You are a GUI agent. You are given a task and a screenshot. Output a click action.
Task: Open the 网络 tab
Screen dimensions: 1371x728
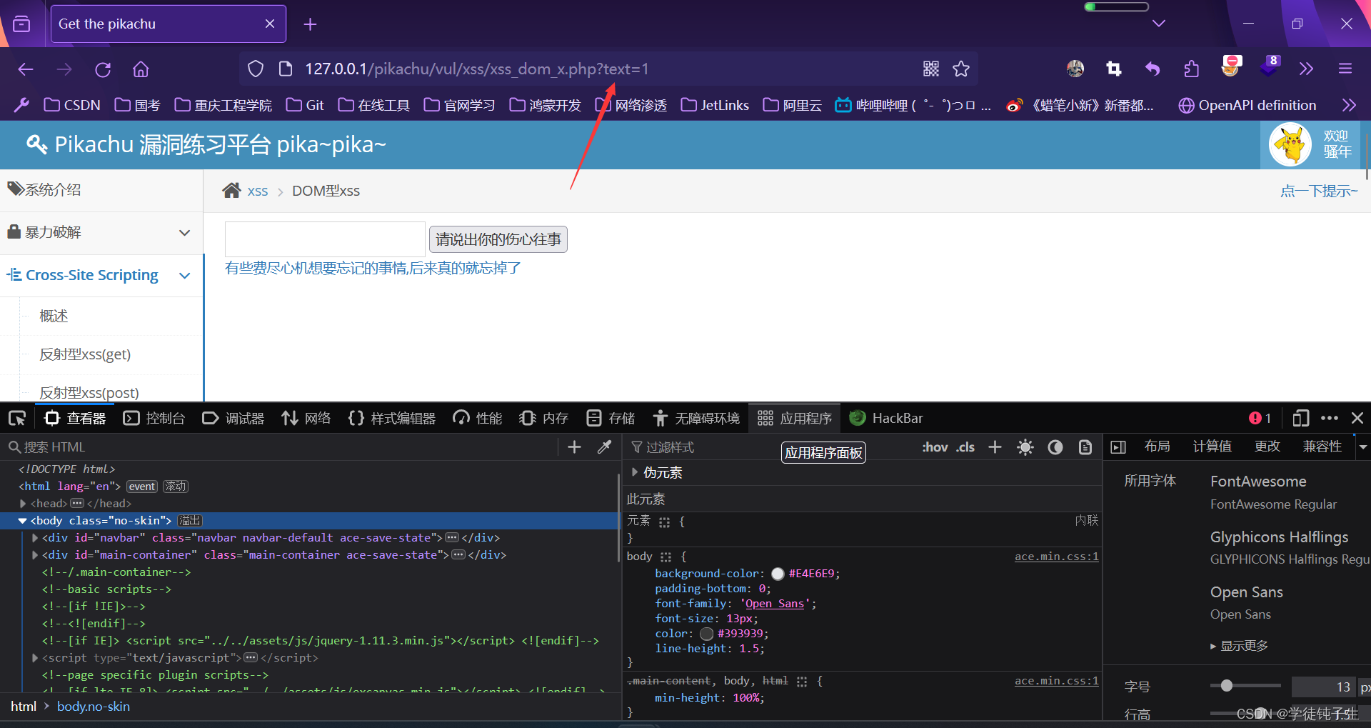tap(306, 418)
